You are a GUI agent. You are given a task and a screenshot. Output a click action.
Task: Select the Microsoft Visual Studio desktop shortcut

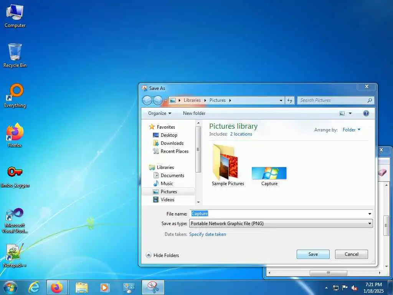[x=15, y=220]
